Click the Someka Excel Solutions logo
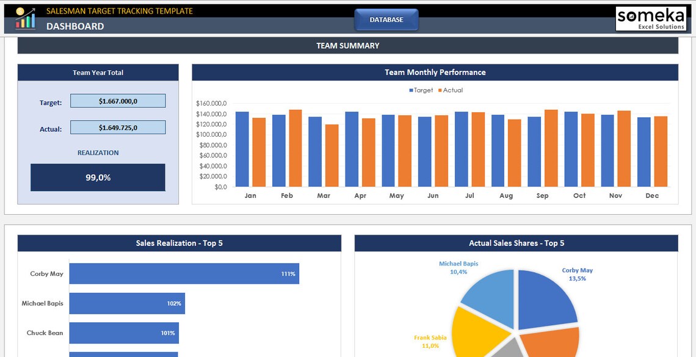The height and width of the screenshot is (357, 696). tap(650, 17)
